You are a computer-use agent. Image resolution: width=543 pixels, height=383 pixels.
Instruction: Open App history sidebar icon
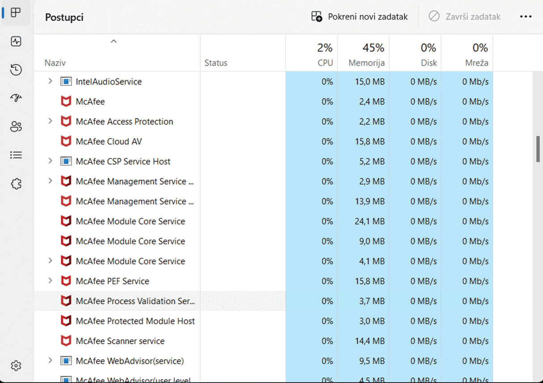pos(16,70)
